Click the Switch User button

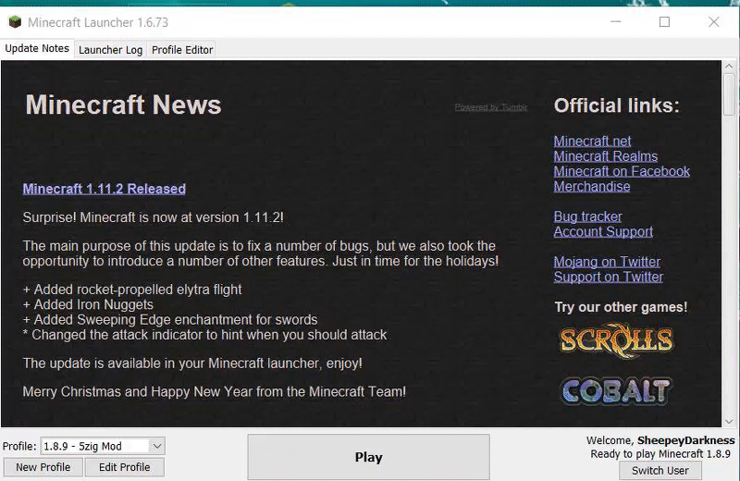[660, 471]
